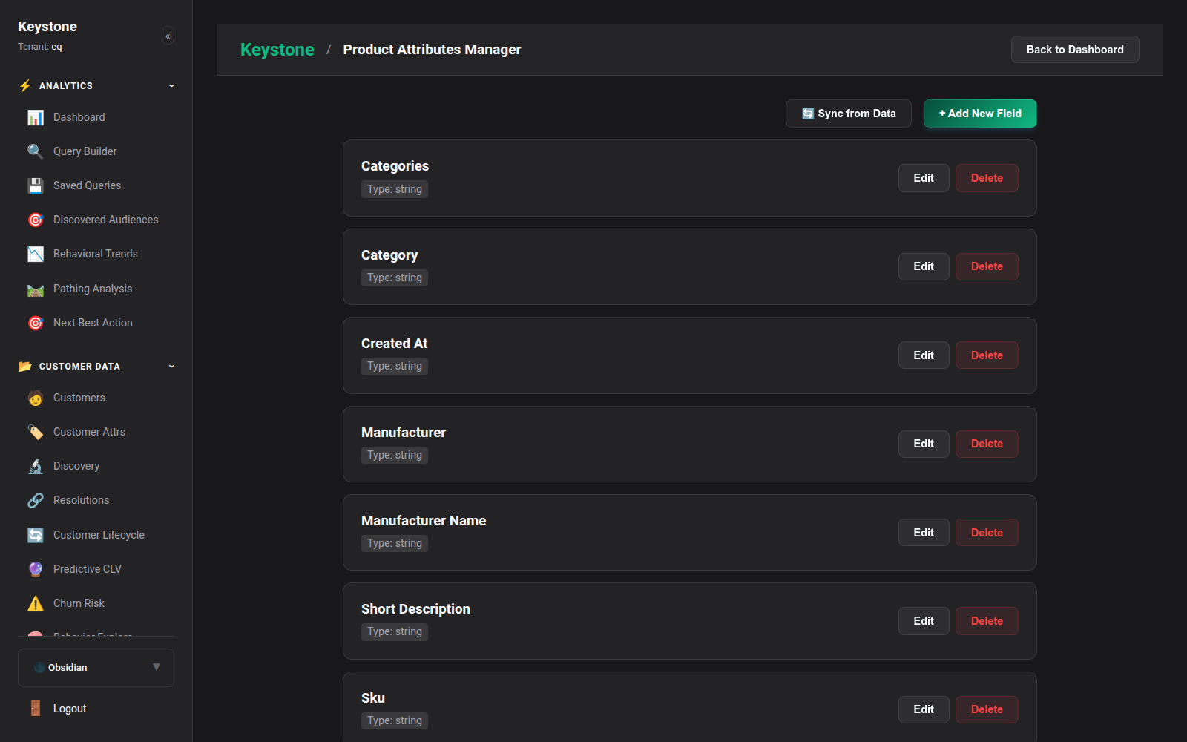Screen dimensions: 1187x742
Task: Click the Discovery microscope icon
Action: pyautogui.click(x=36, y=467)
